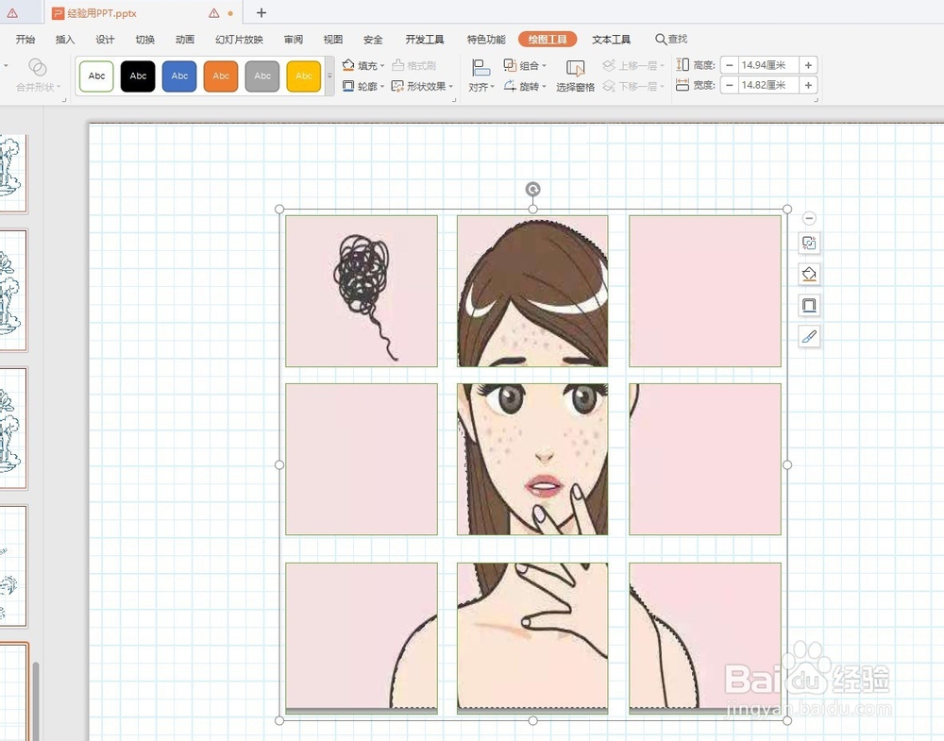Open the 开始 ribbon tab
The image size is (944, 741).
(x=25, y=39)
